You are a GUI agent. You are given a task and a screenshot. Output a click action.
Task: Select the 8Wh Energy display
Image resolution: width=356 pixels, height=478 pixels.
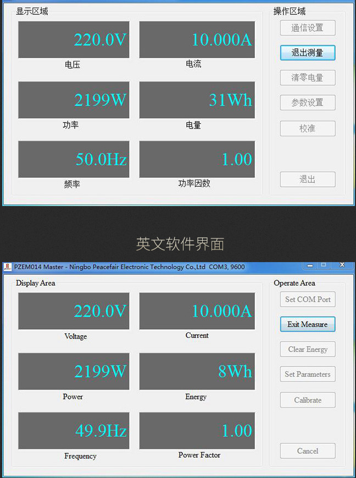tap(197, 371)
